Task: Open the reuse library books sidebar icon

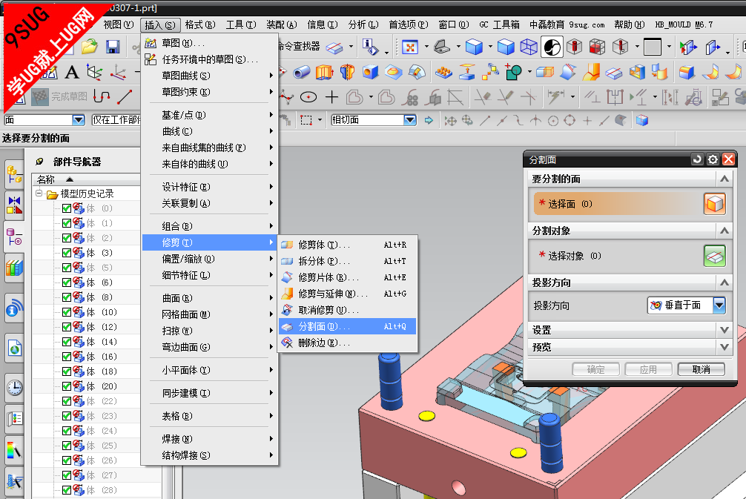Action: point(14,268)
